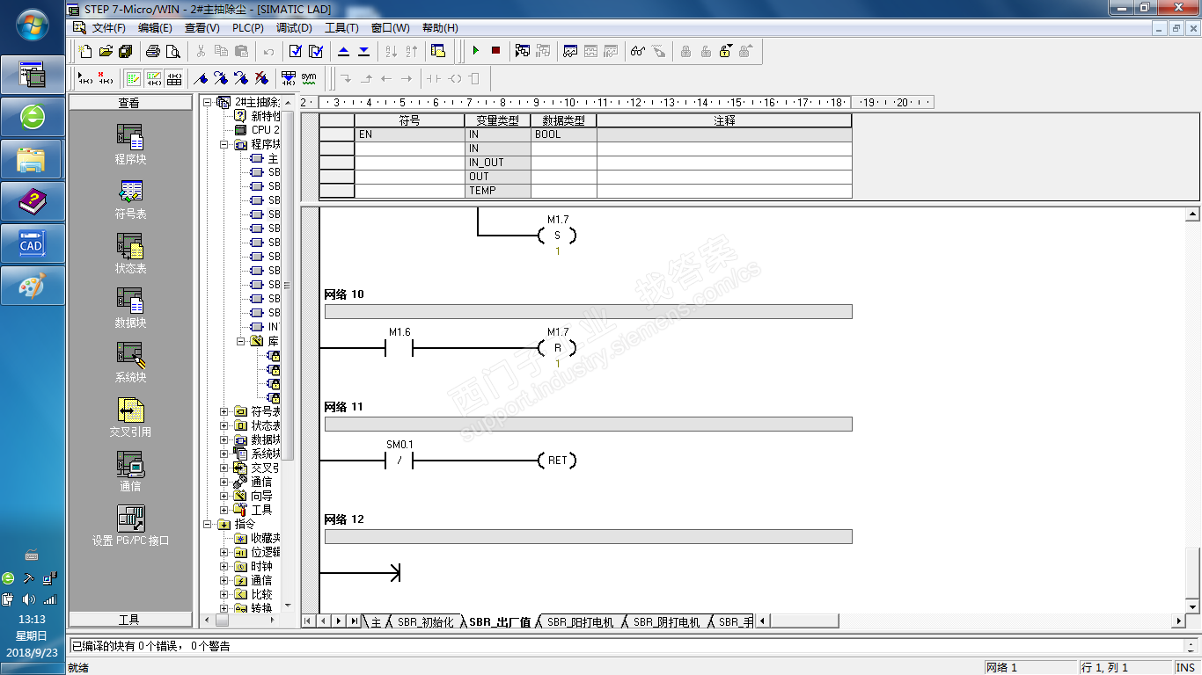Screen dimensions: 1202x675
Task: Switch to the 主 program tab
Action: (376, 621)
